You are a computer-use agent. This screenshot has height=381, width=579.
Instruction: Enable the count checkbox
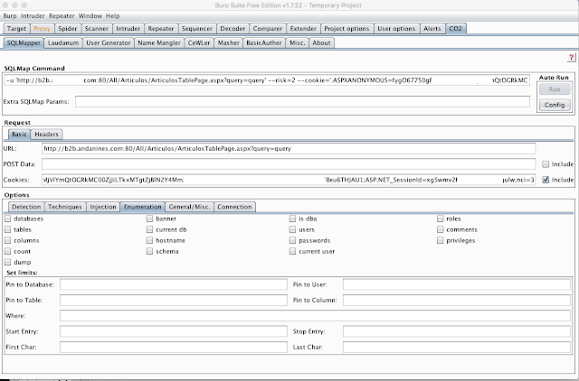point(8,251)
